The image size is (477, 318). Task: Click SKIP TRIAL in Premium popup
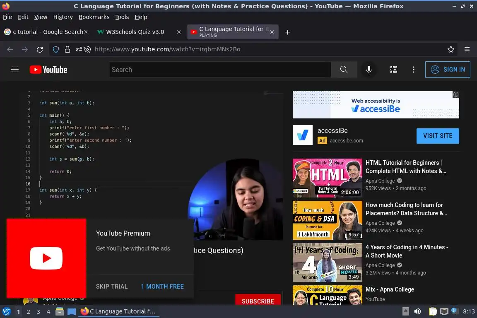[x=112, y=287]
